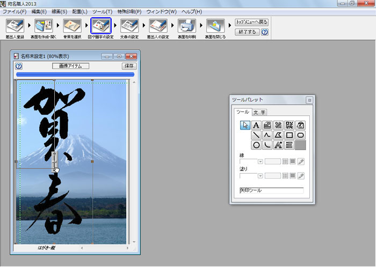Choose the QR code tool
Screen dimensions: 376x267
tap(290, 125)
